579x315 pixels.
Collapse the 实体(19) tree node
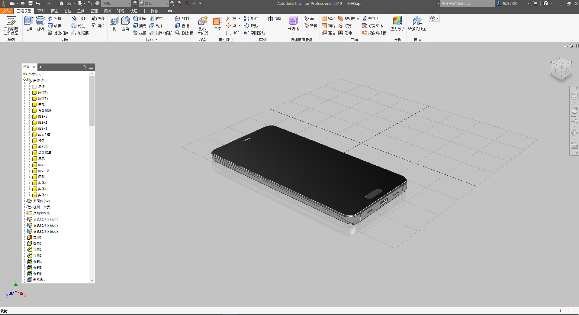[x=24, y=80]
